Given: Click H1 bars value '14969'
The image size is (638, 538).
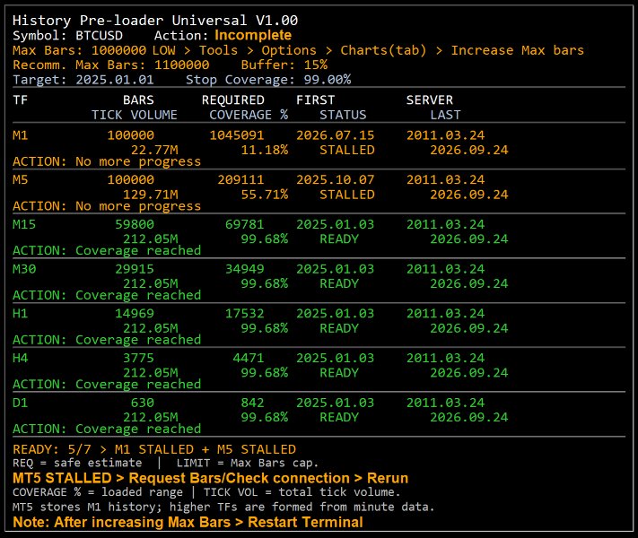Looking at the screenshot, I should (135, 314).
